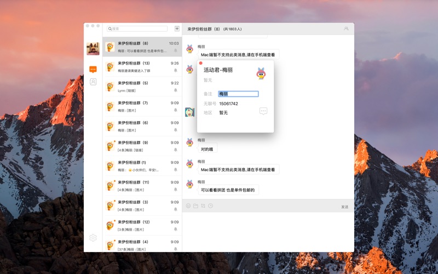438x274 pixels.
Task: Click the message bubble 对的哦
Action: (x=208, y=149)
